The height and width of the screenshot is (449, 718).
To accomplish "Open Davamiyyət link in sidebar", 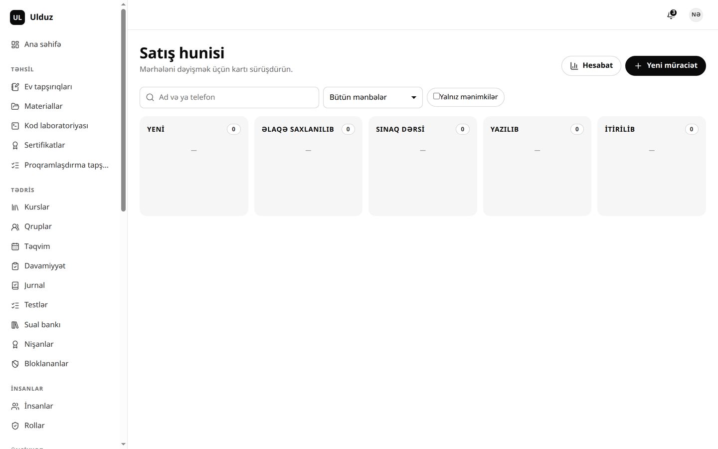I will (x=59, y=266).
